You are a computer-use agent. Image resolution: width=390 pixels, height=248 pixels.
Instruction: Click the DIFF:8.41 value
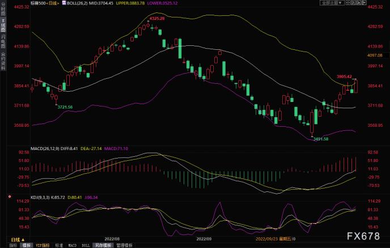(69, 148)
